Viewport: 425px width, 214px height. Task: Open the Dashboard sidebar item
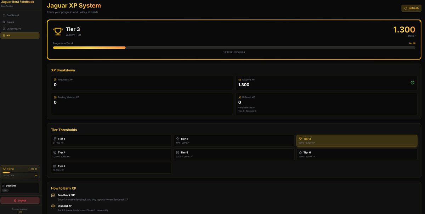20,15
